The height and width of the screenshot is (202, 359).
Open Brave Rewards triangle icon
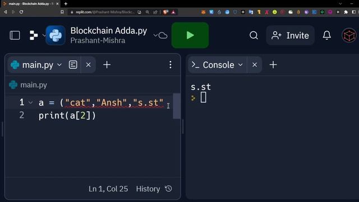pos(173,12)
